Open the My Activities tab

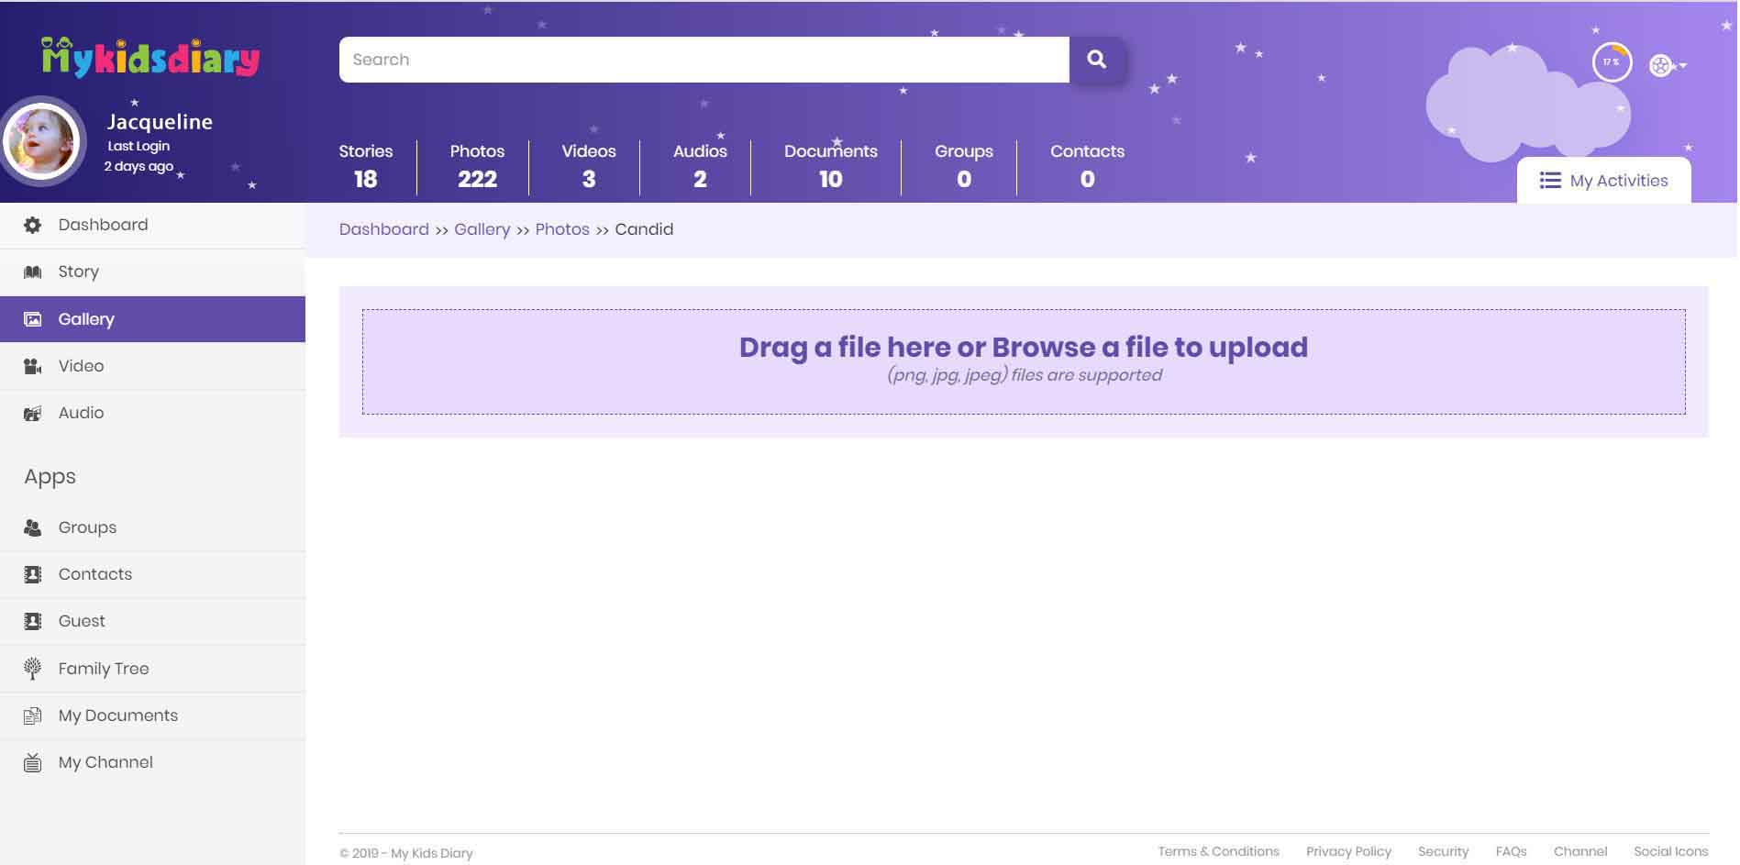[1603, 181]
